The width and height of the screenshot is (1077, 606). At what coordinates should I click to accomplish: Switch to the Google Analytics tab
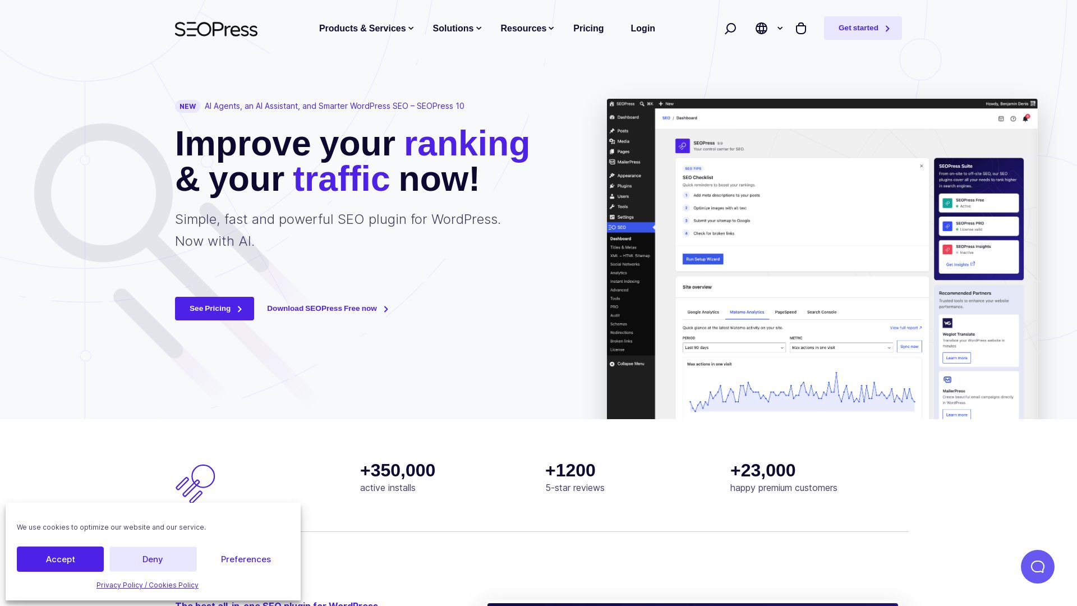click(x=703, y=313)
